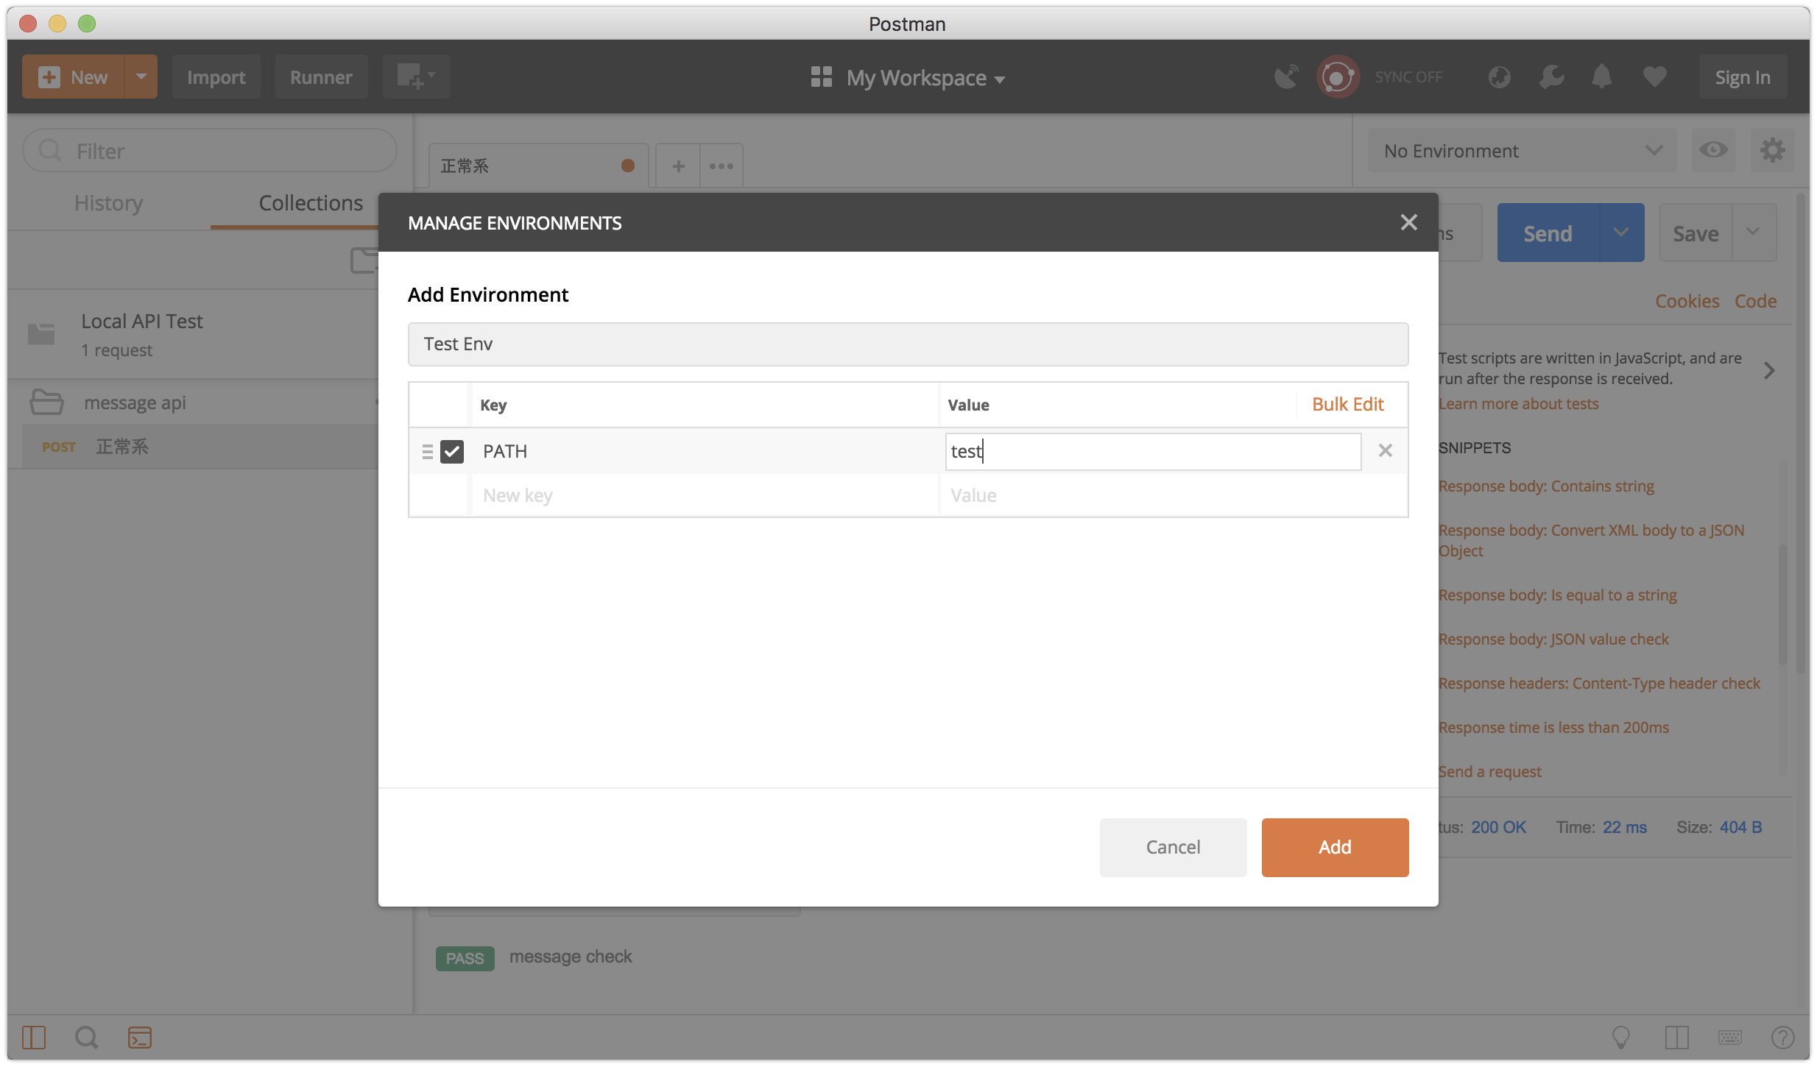Insert snippet Response body: JSON value check

1553,639
